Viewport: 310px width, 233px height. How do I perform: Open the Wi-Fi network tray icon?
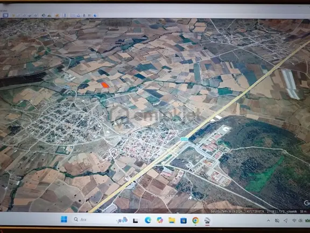(294, 220)
